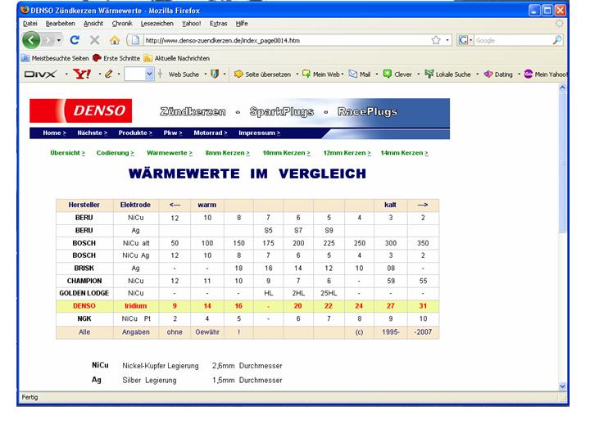Click the address bar URL field
This screenshot has width=590, height=442.
click(x=287, y=40)
